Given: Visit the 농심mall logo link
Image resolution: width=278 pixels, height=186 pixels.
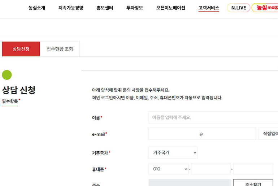Looking at the screenshot, I should tap(265, 8).
